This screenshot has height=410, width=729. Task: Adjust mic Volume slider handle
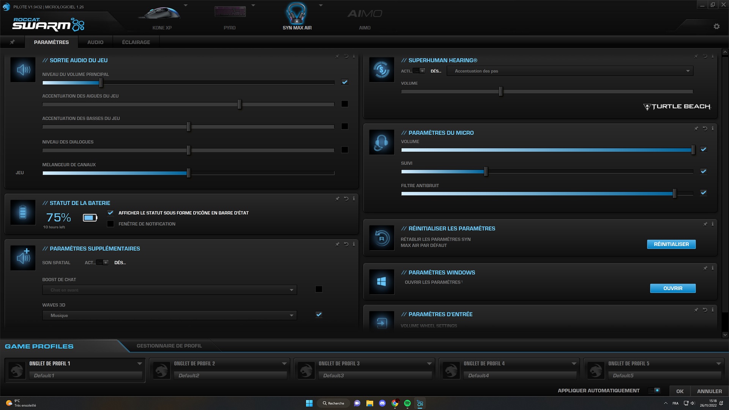pyautogui.click(x=693, y=150)
